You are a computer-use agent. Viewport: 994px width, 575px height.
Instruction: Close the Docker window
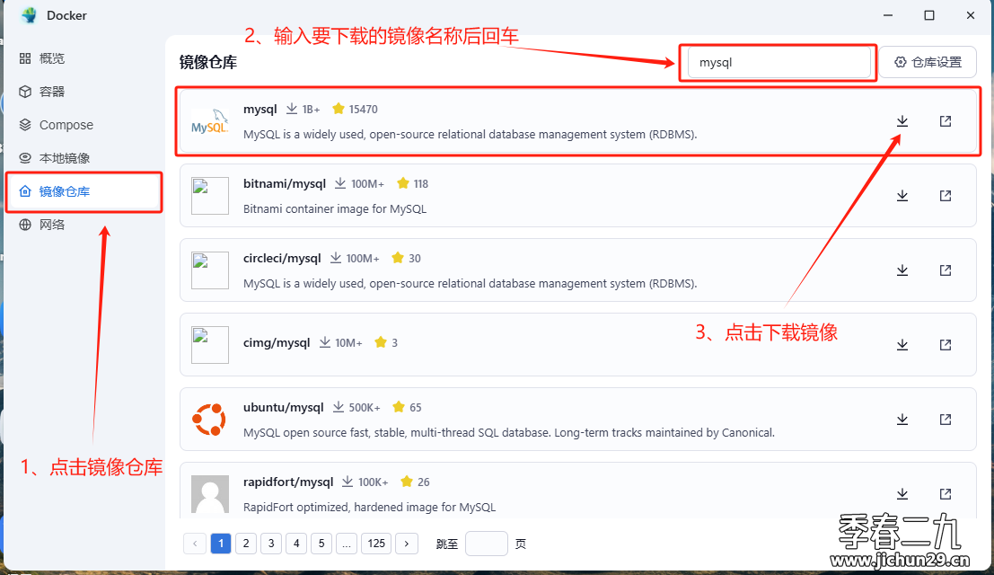[x=971, y=15]
